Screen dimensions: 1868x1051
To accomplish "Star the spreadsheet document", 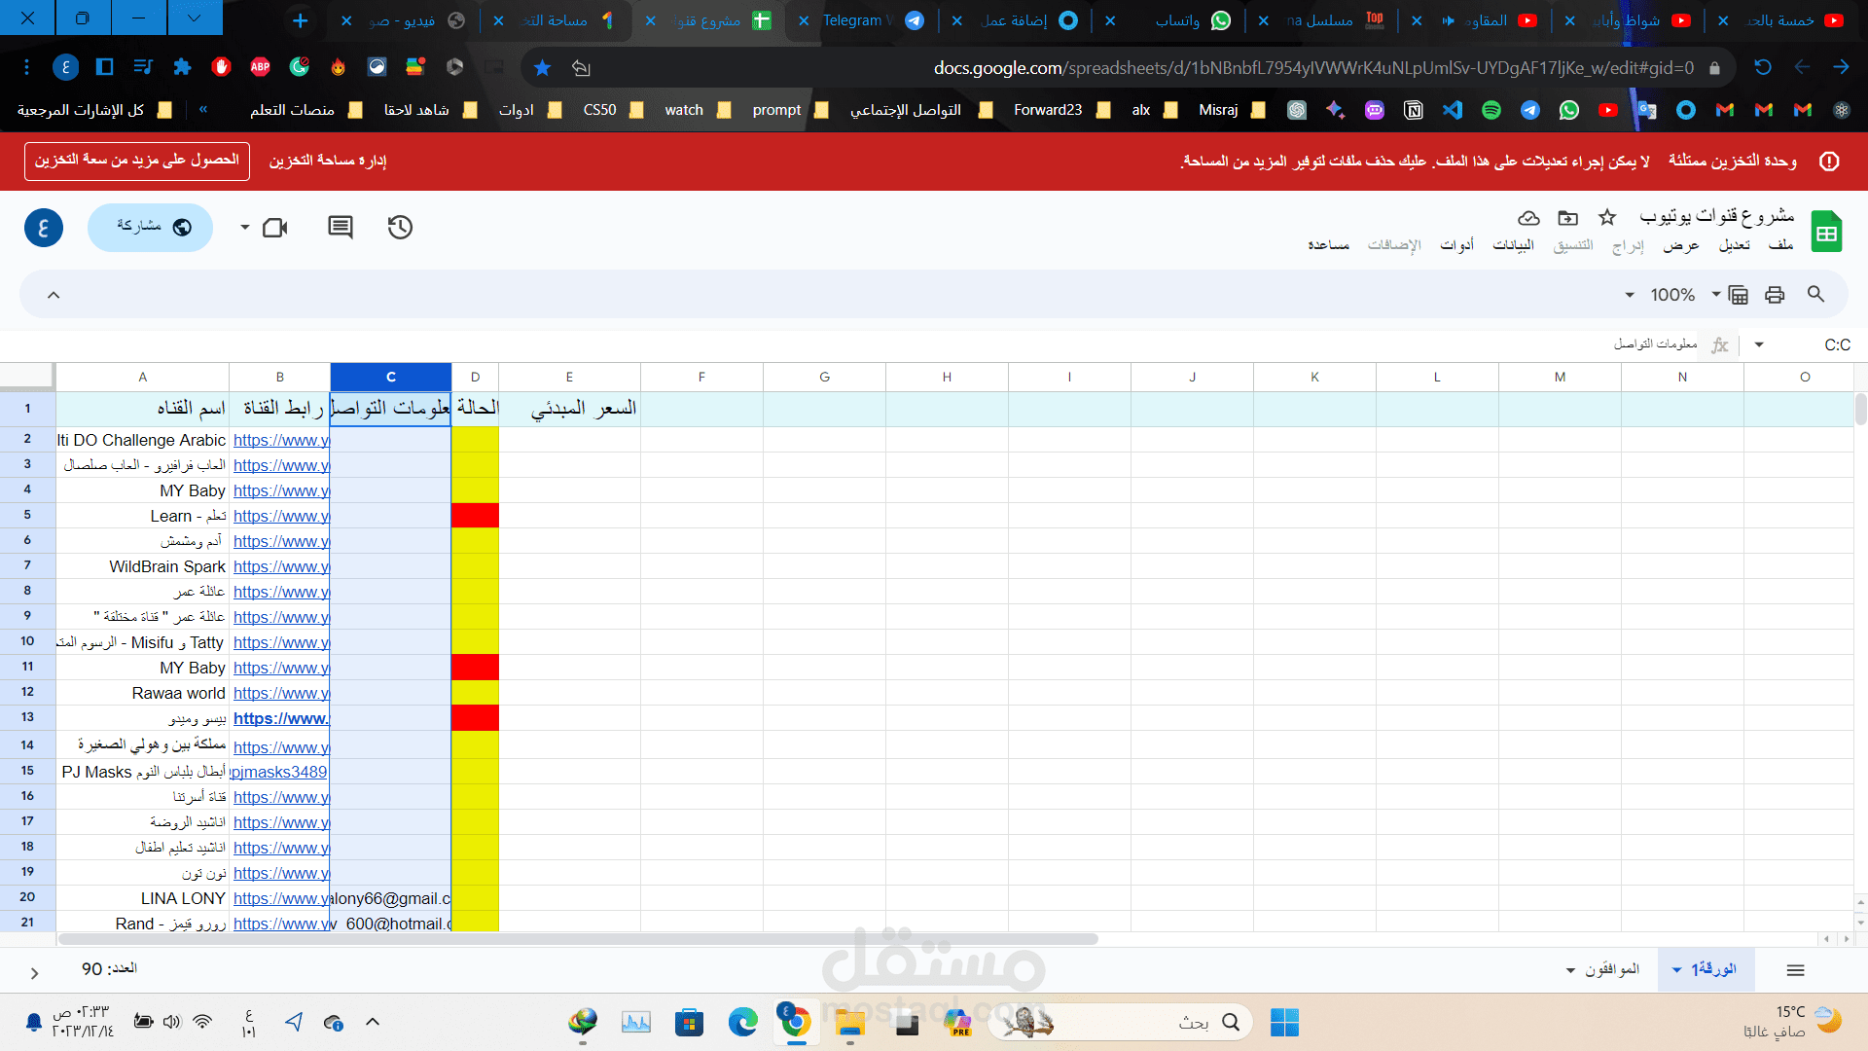I will [x=1607, y=217].
